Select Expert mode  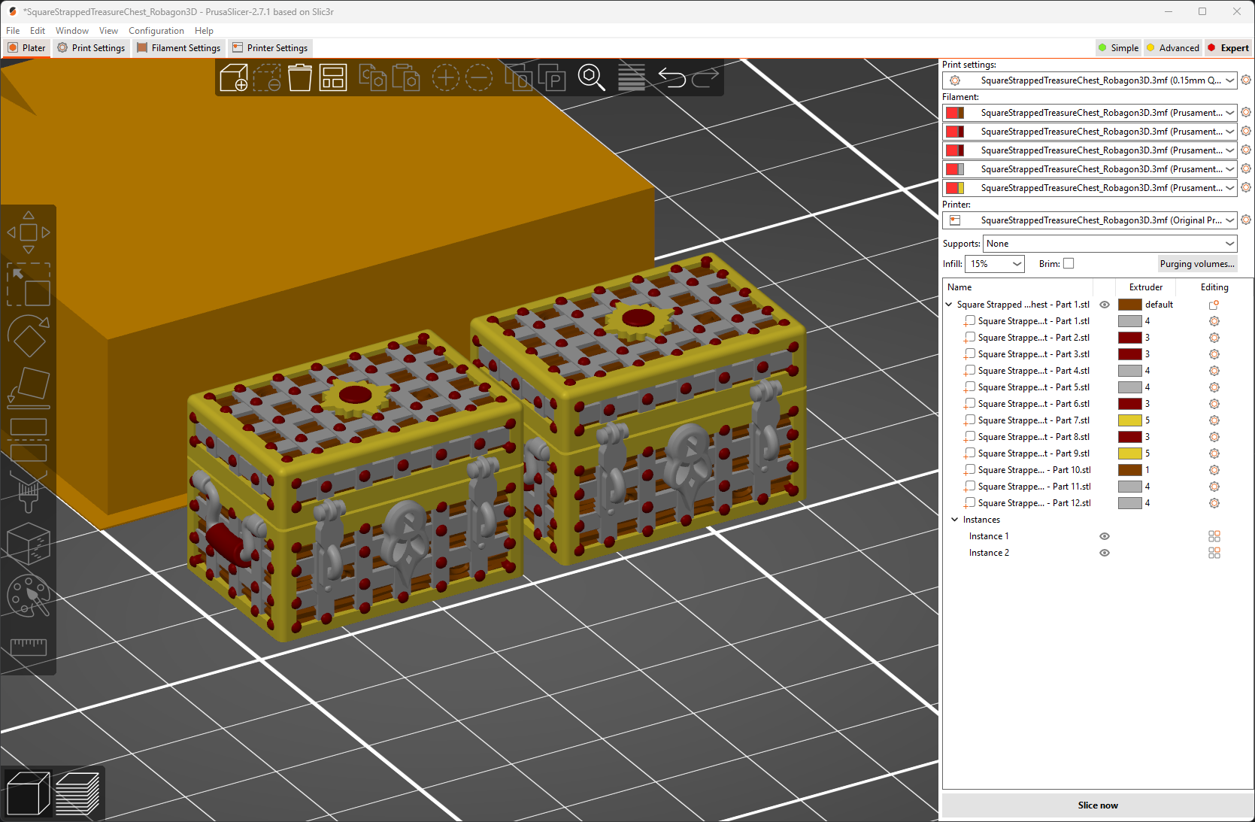point(1228,47)
